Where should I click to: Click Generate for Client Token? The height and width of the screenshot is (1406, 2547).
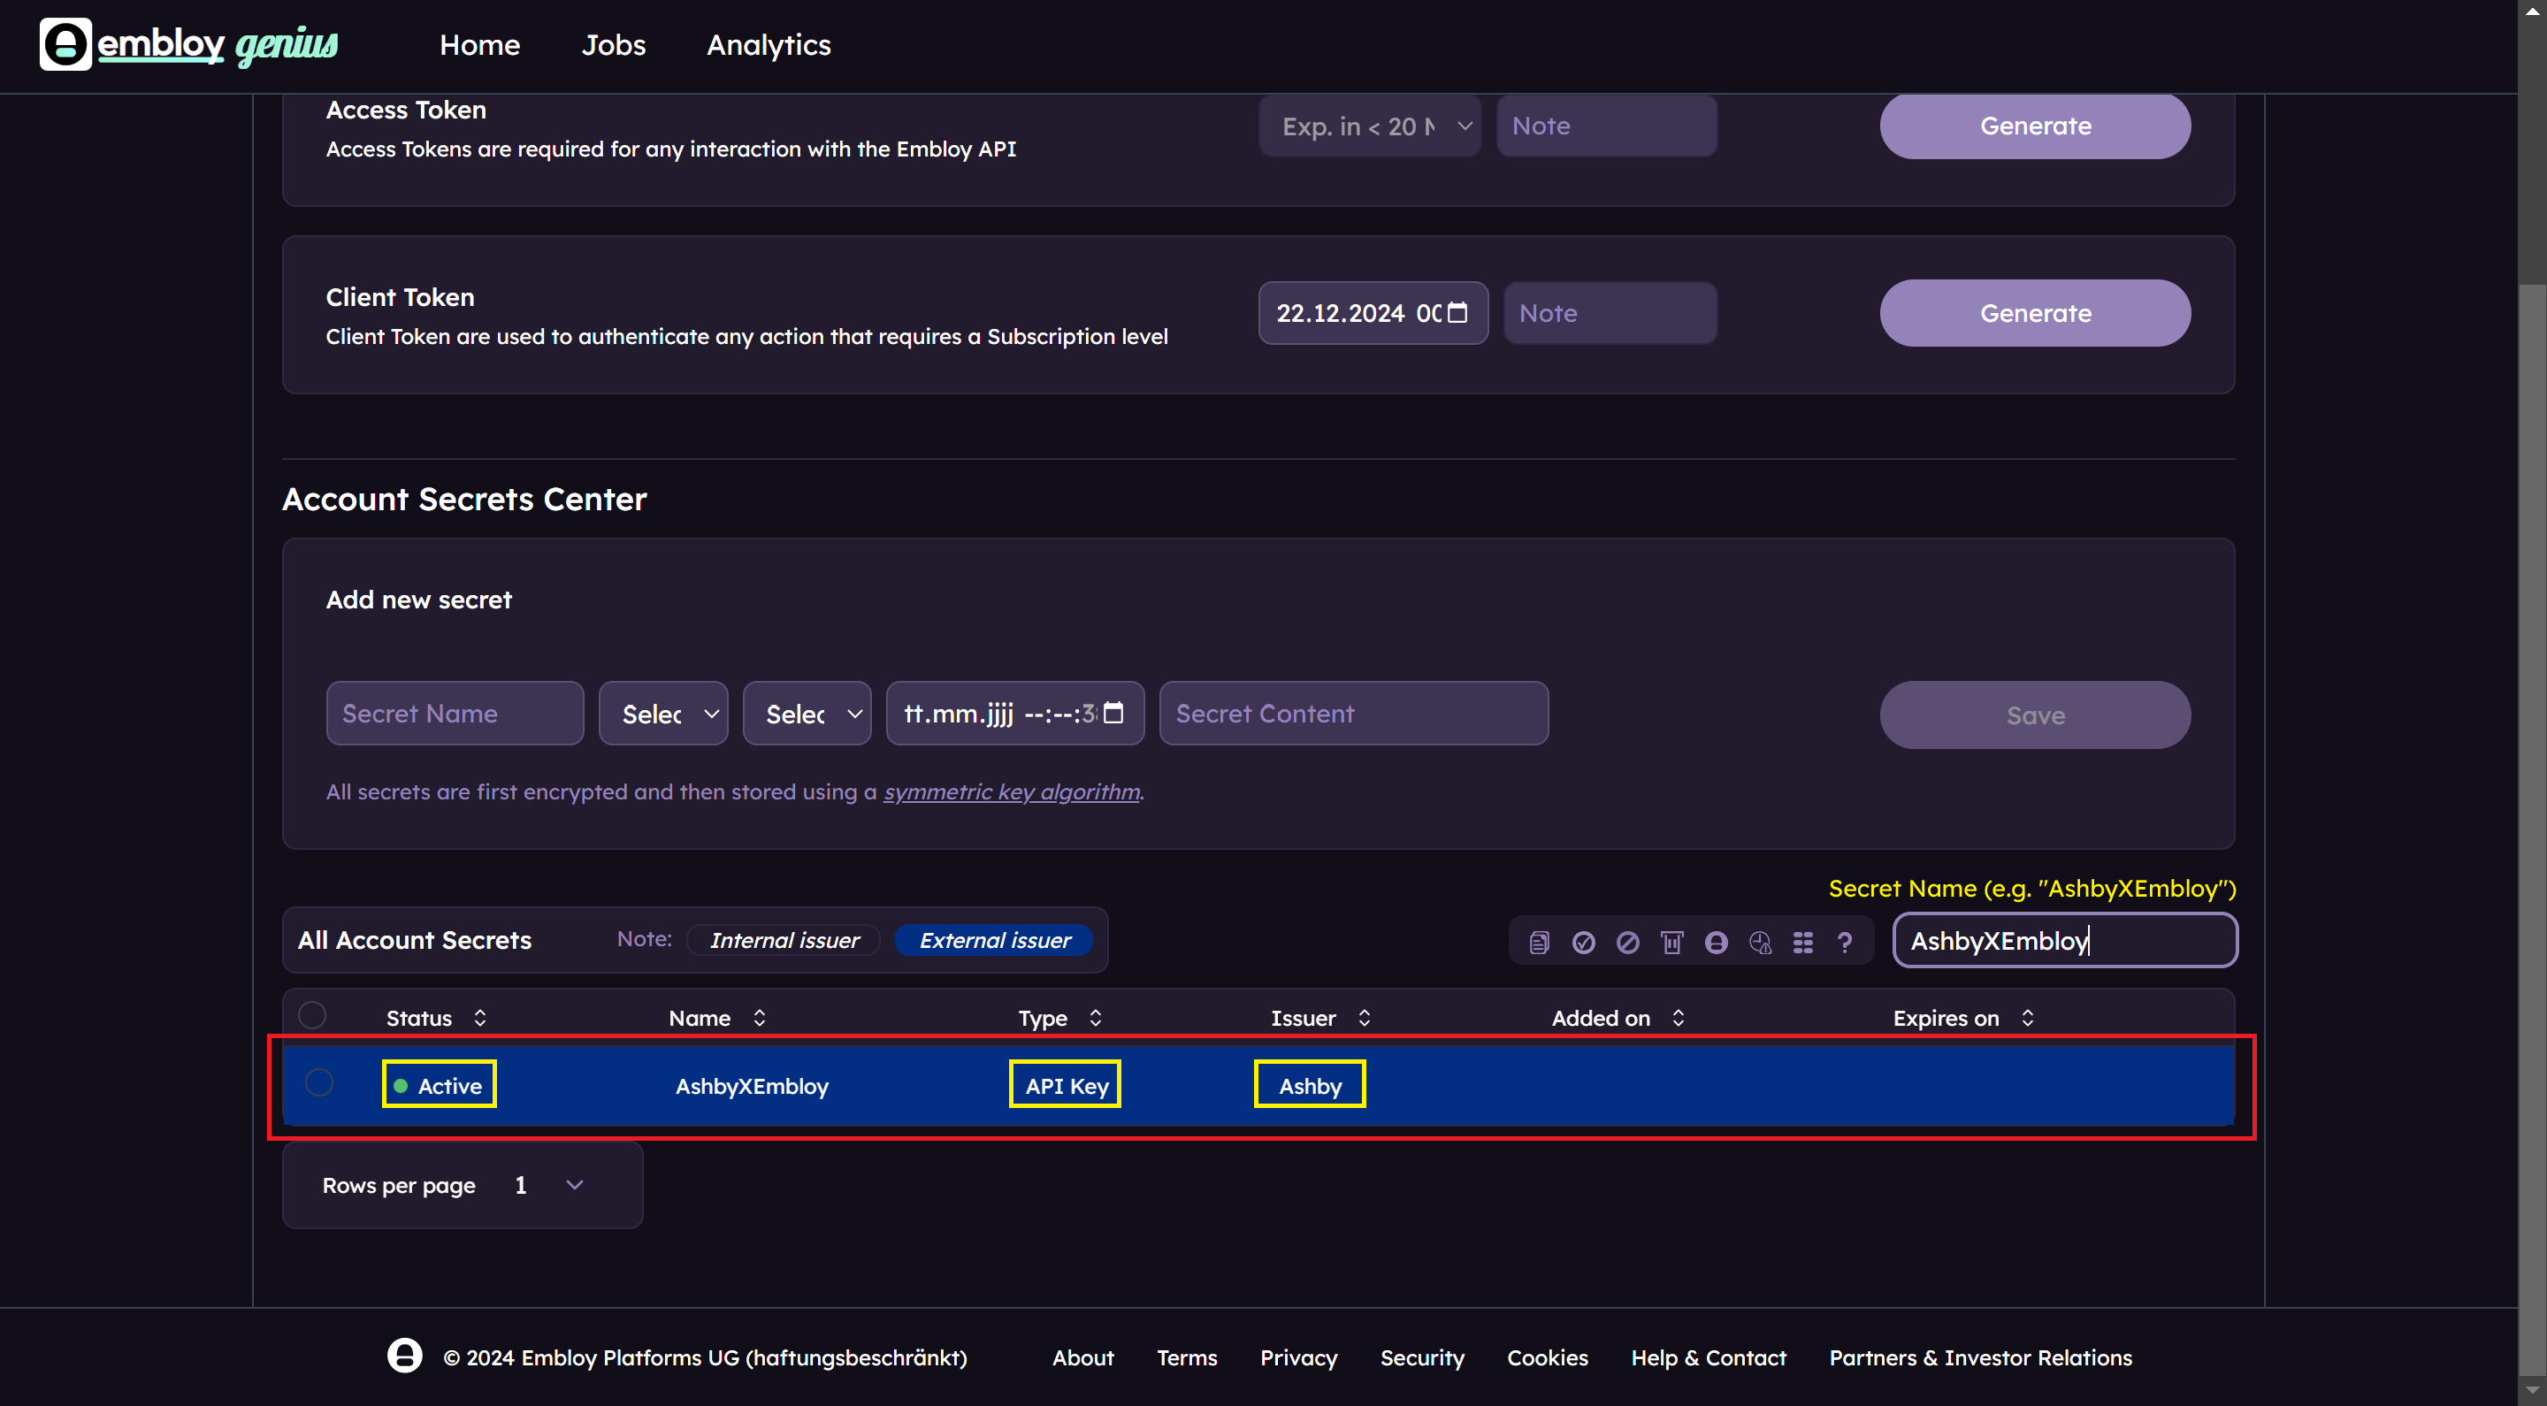[2035, 312]
